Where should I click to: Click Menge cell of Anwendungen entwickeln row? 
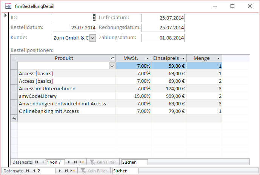point(205,104)
